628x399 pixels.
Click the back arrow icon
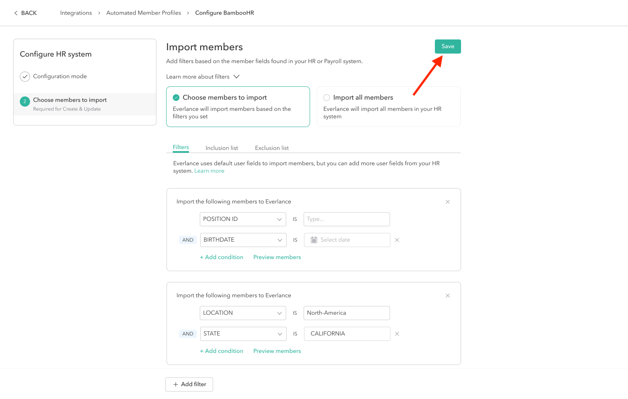point(16,13)
